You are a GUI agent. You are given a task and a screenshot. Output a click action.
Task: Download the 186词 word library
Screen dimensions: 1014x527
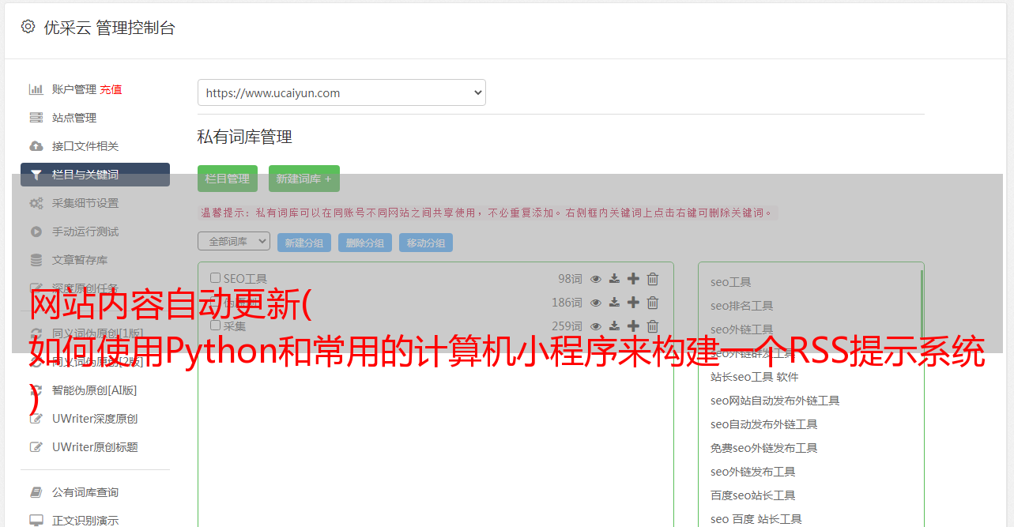coord(614,303)
